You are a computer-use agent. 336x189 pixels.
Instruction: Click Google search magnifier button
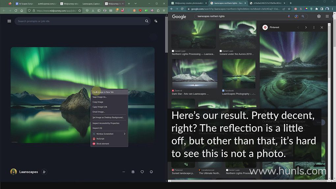(x=303, y=16)
